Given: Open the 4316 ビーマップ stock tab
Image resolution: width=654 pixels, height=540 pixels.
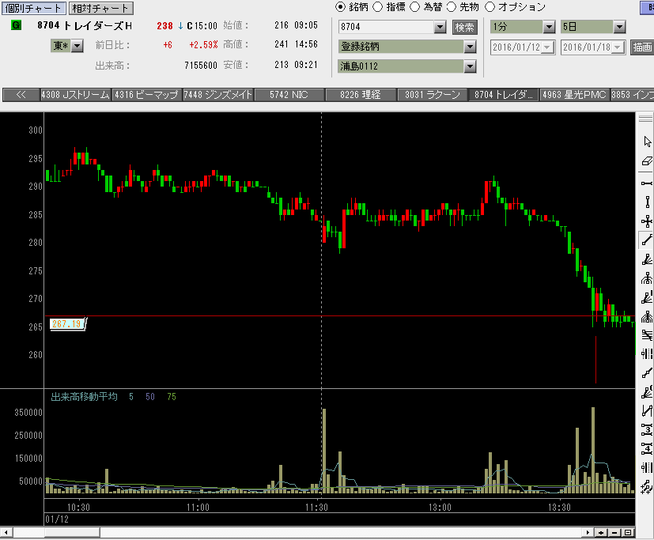Looking at the screenshot, I should [146, 95].
